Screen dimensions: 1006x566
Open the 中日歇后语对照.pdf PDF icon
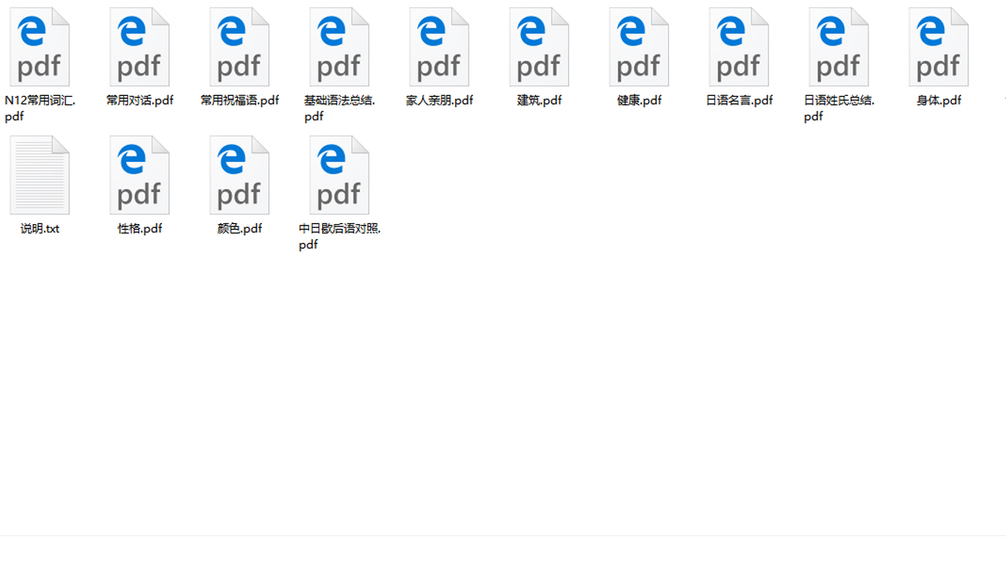(340, 174)
